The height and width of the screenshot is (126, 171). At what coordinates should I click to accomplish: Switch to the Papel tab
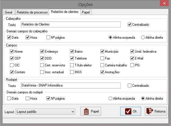(x=85, y=12)
